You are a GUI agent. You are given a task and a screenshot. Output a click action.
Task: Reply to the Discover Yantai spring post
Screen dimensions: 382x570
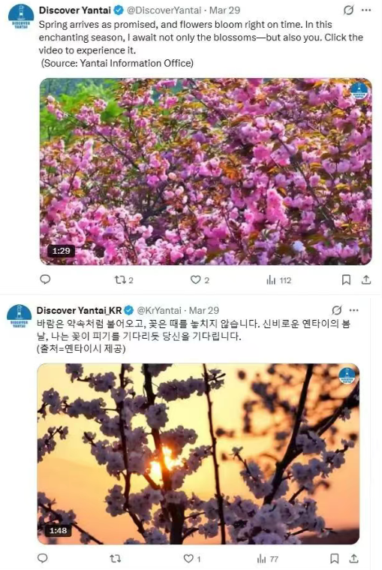click(x=45, y=279)
